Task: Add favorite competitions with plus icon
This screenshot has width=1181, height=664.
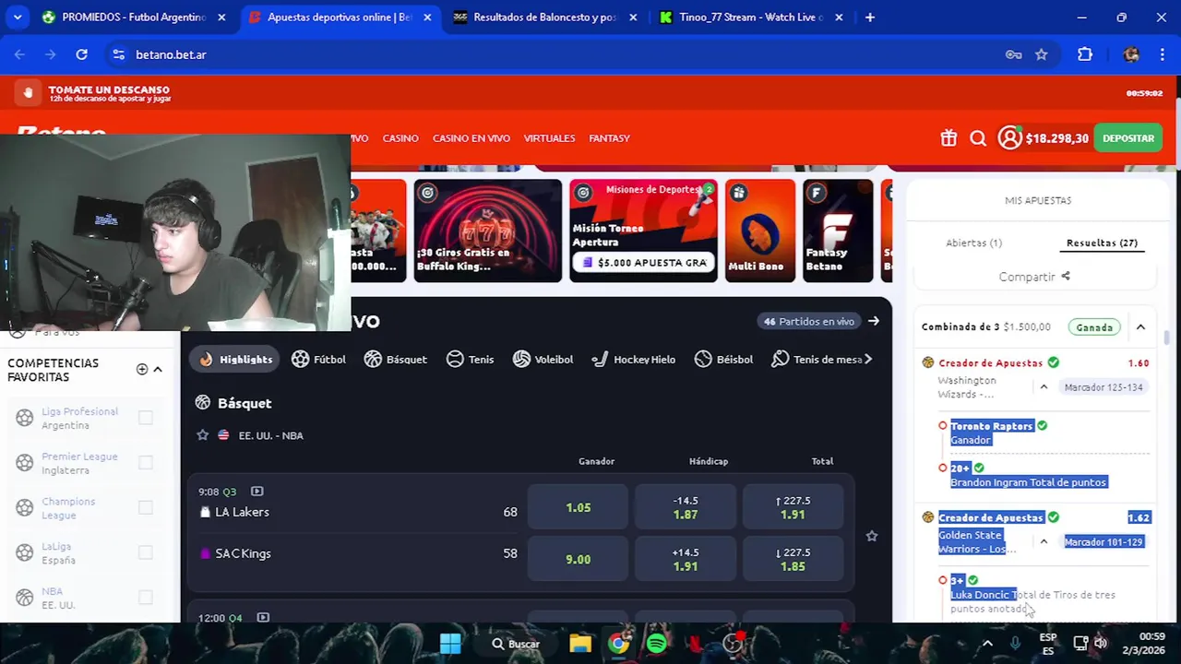Action: [142, 369]
